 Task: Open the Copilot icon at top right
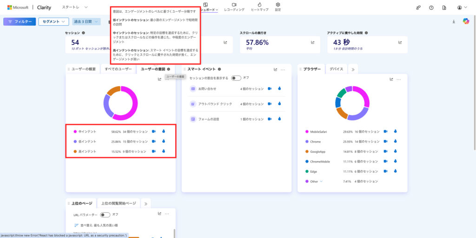coord(466,21)
